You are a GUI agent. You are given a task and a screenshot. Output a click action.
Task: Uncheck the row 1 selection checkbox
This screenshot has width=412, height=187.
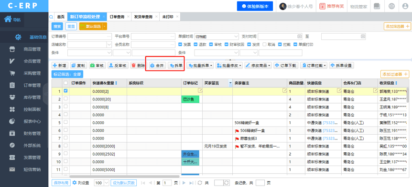pyautogui.click(x=65, y=90)
